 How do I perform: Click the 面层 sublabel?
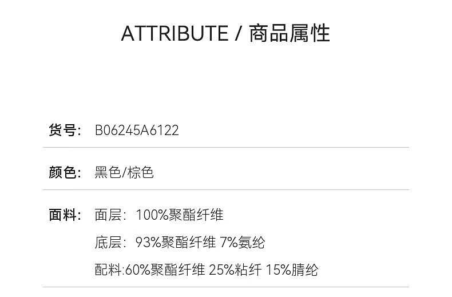[108, 215]
